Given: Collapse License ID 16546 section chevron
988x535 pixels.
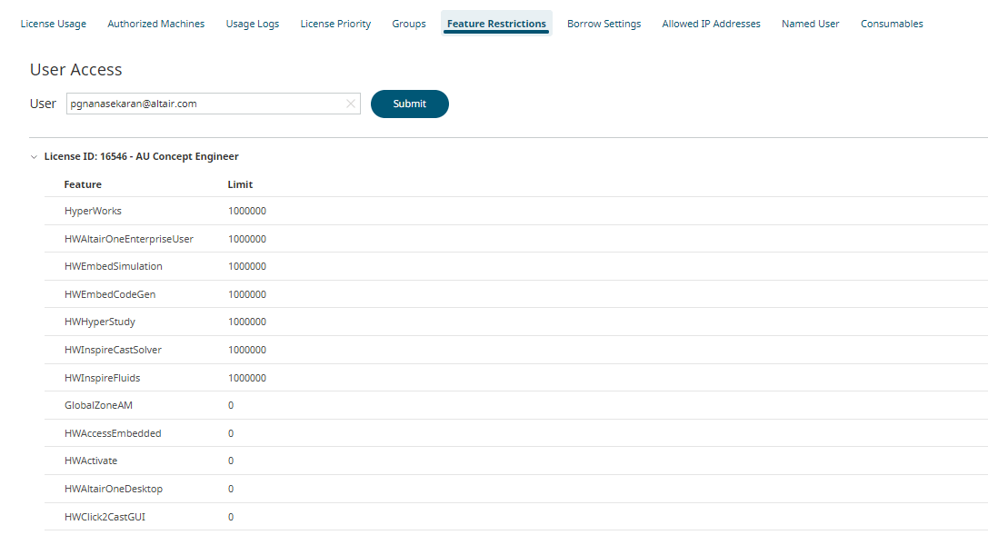Looking at the screenshot, I should pyautogui.click(x=34, y=157).
